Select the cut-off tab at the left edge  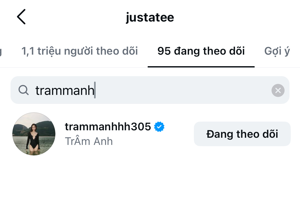point(1,51)
